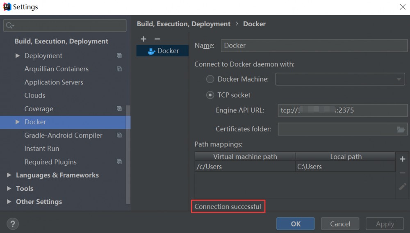Add a new Docker configuration with plus icon
Screen dimensions: 410x233
[x=143, y=39]
